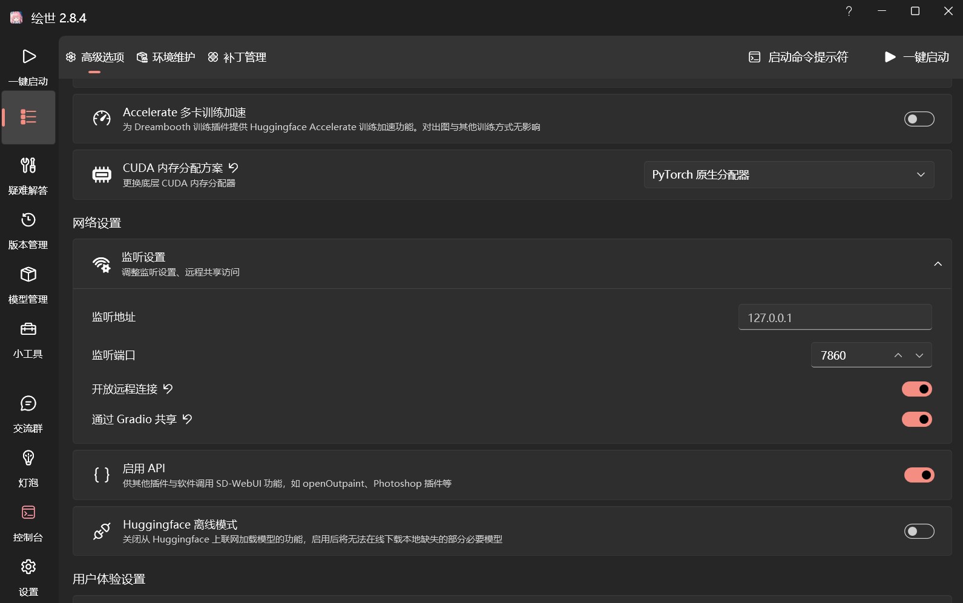Image resolution: width=963 pixels, height=603 pixels.
Task: Collapse the 监听设置 section
Action: tap(938, 264)
